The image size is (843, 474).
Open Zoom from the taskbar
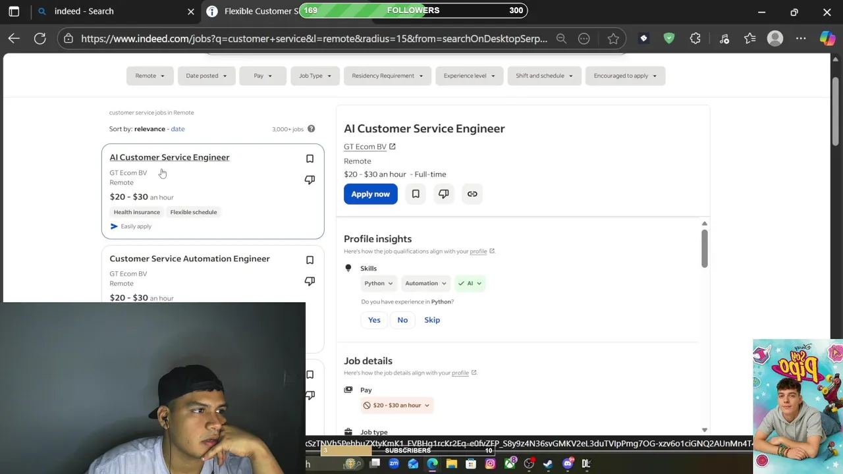click(x=394, y=463)
